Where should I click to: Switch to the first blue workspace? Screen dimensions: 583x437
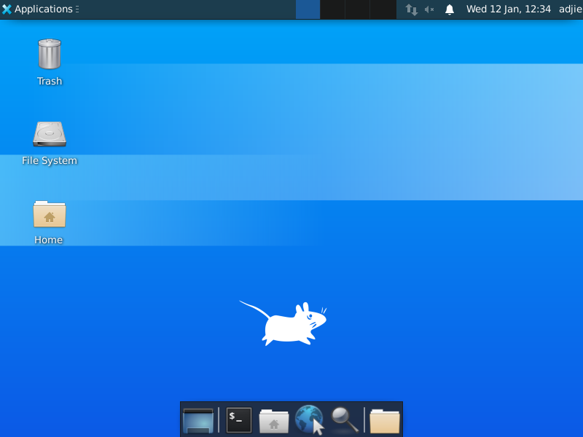[308, 9]
